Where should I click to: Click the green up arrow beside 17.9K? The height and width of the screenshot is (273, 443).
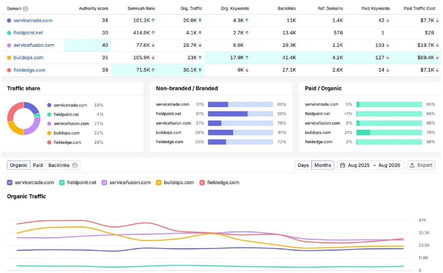tap(247, 58)
